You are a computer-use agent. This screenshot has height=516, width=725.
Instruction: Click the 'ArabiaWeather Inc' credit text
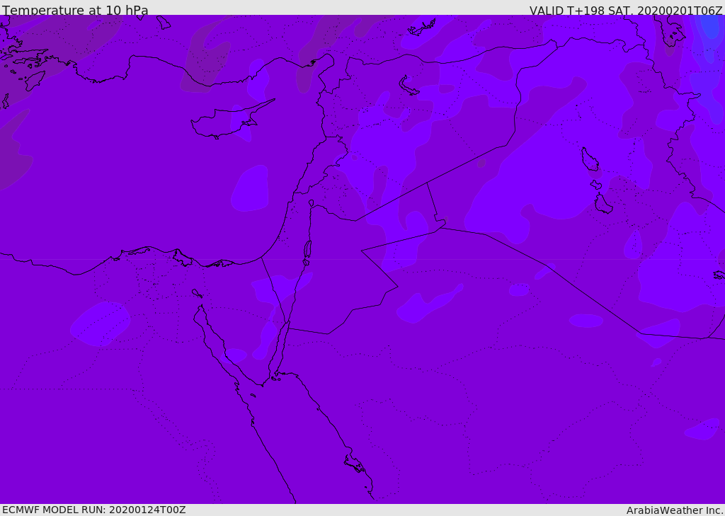(674, 510)
